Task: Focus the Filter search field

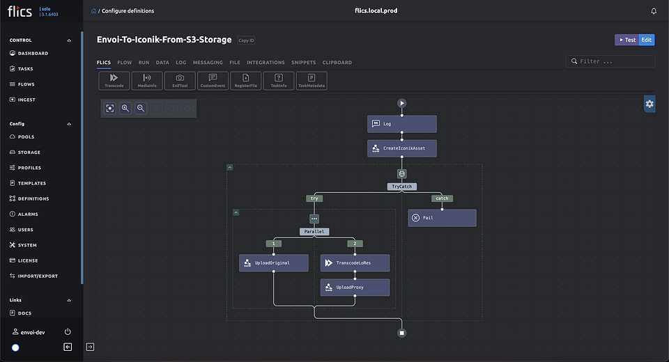Action: pos(615,61)
